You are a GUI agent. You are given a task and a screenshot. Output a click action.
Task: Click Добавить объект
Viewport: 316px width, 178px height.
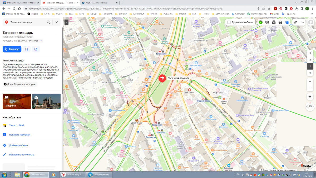[18, 145]
